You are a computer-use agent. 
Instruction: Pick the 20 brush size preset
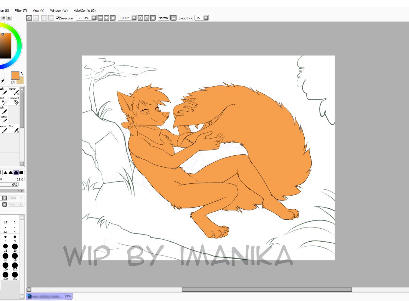click(15, 248)
